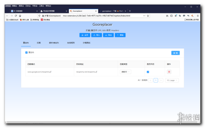Open the Firefox hamburger menu

(x=198, y=16)
